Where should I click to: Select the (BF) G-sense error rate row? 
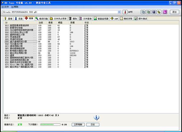(47, 49)
